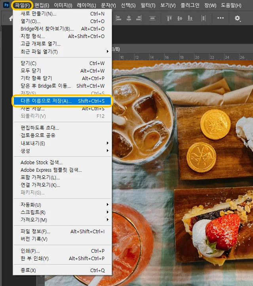Click the distribute vertically icon
Image resolution: width=253 pixels, height=286 pixels.
[152, 18]
